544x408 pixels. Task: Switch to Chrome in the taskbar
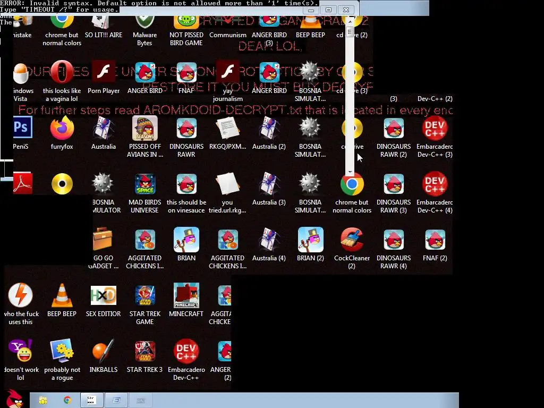(67, 401)
